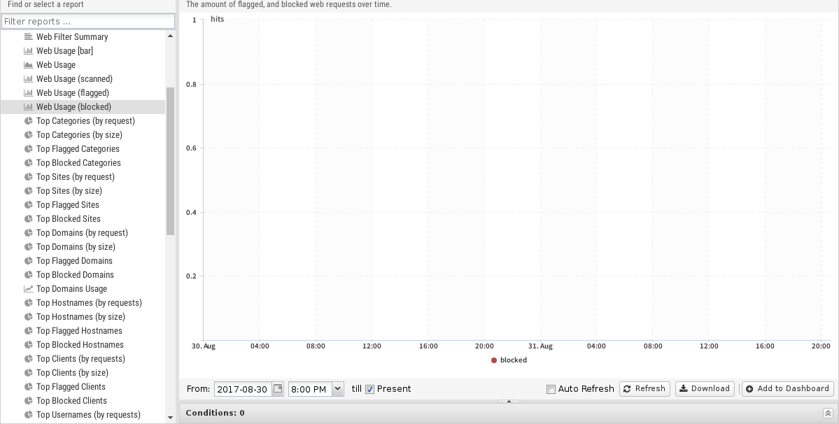Image resolution: width=839 pixels, height=424 pixels.
Task: Click the report list vertical scrollbar thumb
Action: [x=170, y=161]
